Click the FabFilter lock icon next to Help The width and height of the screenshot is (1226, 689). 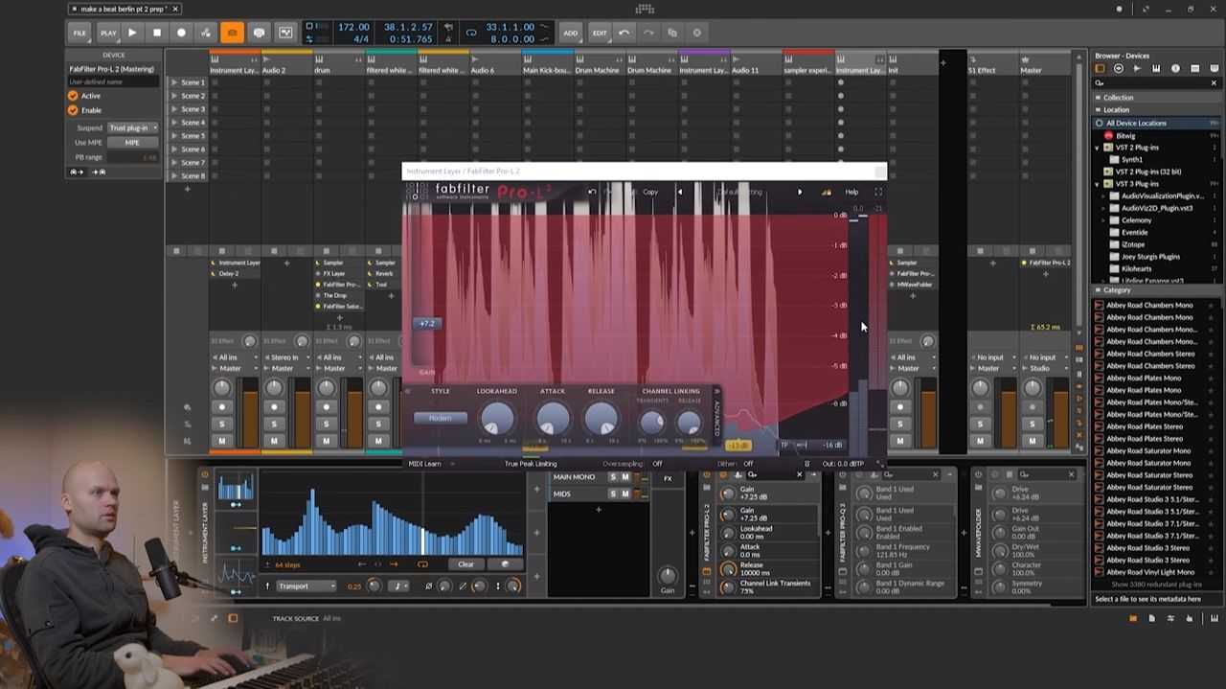[827, 192]
